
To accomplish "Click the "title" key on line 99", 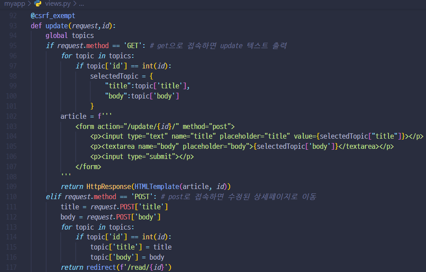I will 118,86.
